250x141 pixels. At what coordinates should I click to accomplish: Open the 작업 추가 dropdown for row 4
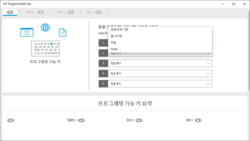(160, 74)
